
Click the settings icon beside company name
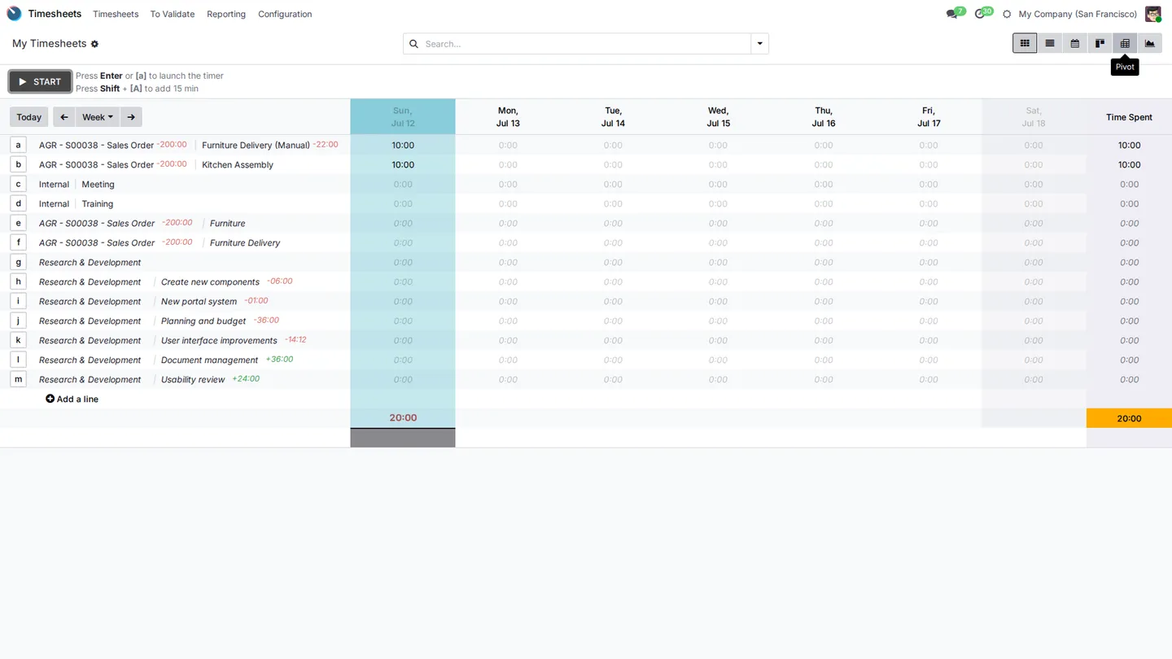pyautogui.click(x=1007, y=14)
